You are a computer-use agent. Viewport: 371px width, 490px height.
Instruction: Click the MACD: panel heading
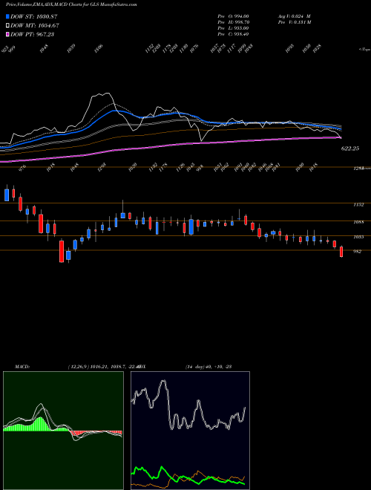point(22,367)
